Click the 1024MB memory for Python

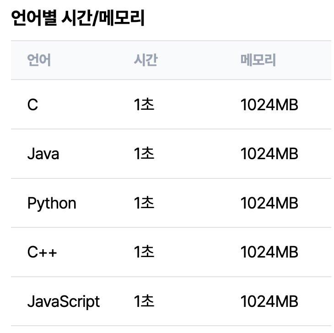point(269,203)
